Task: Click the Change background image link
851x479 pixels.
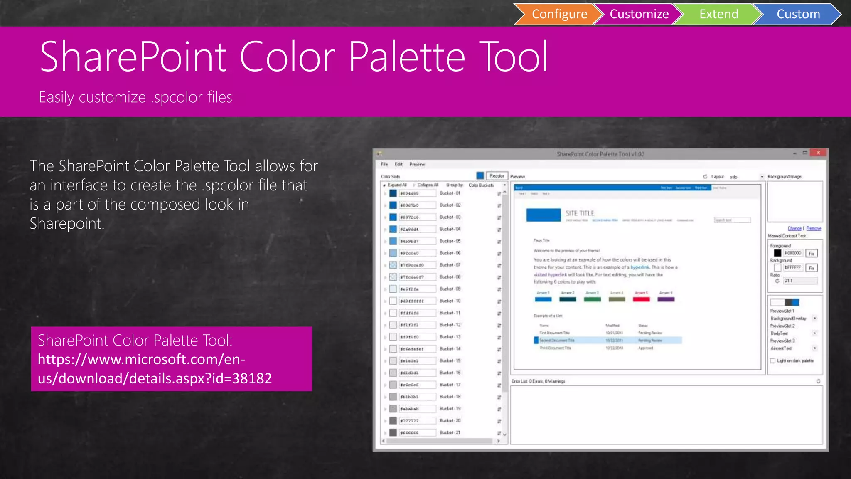Action: pyautogui.click(x=794, y=228)
